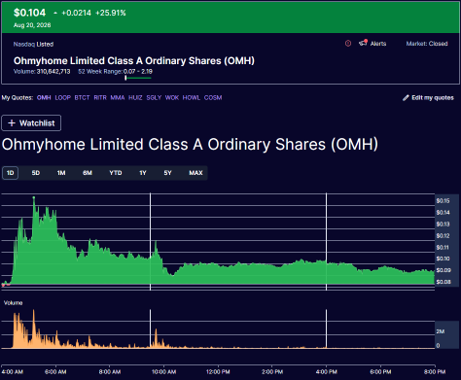The width and height of the screenshot is (461, 380).
Task: Open the info warning circle icon
Action: tap(348, 44)
